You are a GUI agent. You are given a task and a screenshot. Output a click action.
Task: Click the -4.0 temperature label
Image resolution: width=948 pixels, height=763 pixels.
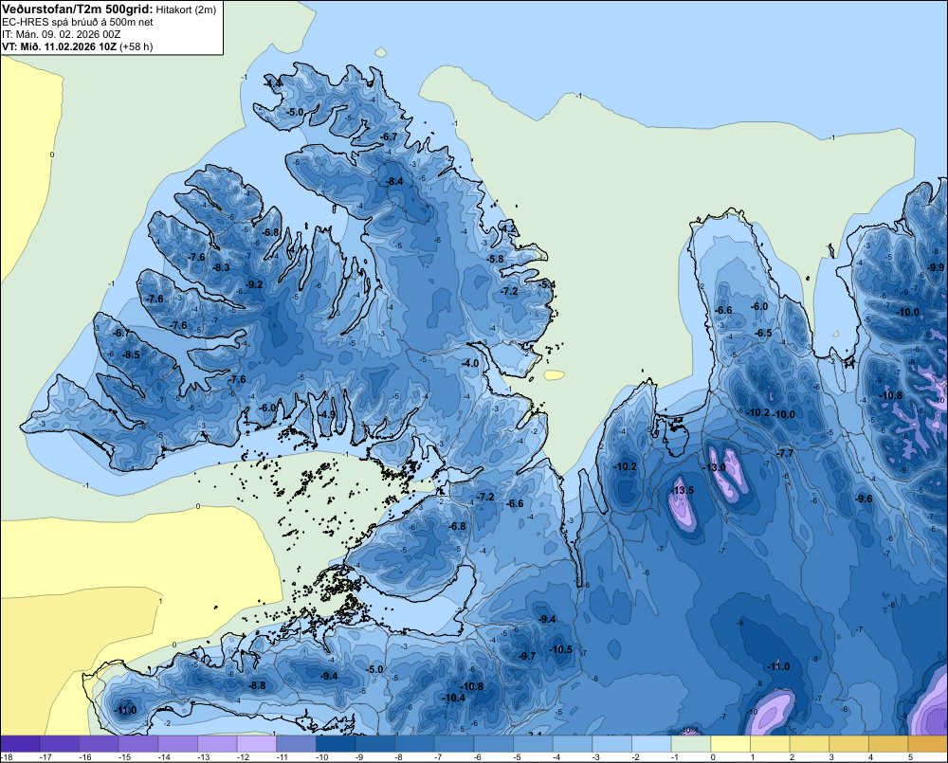click(x=470, y=363)
